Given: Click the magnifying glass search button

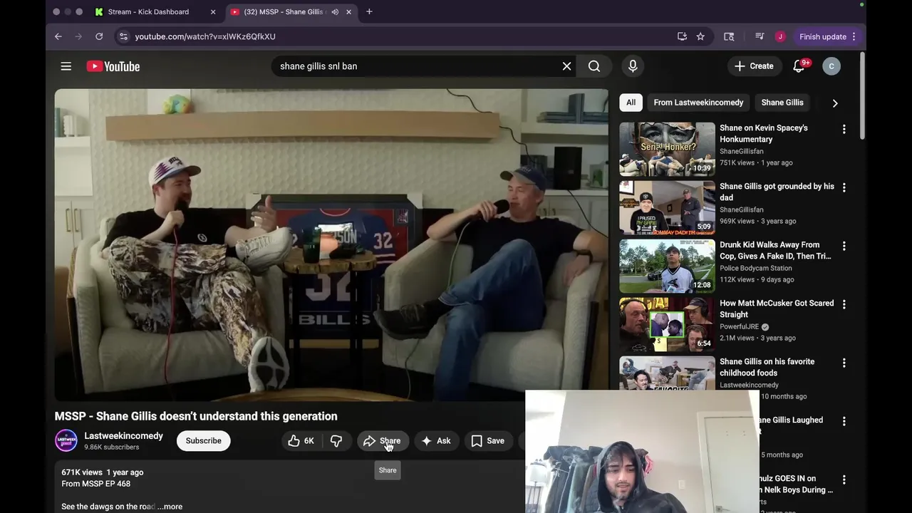Looking at the screenshot, I should 594,66.
